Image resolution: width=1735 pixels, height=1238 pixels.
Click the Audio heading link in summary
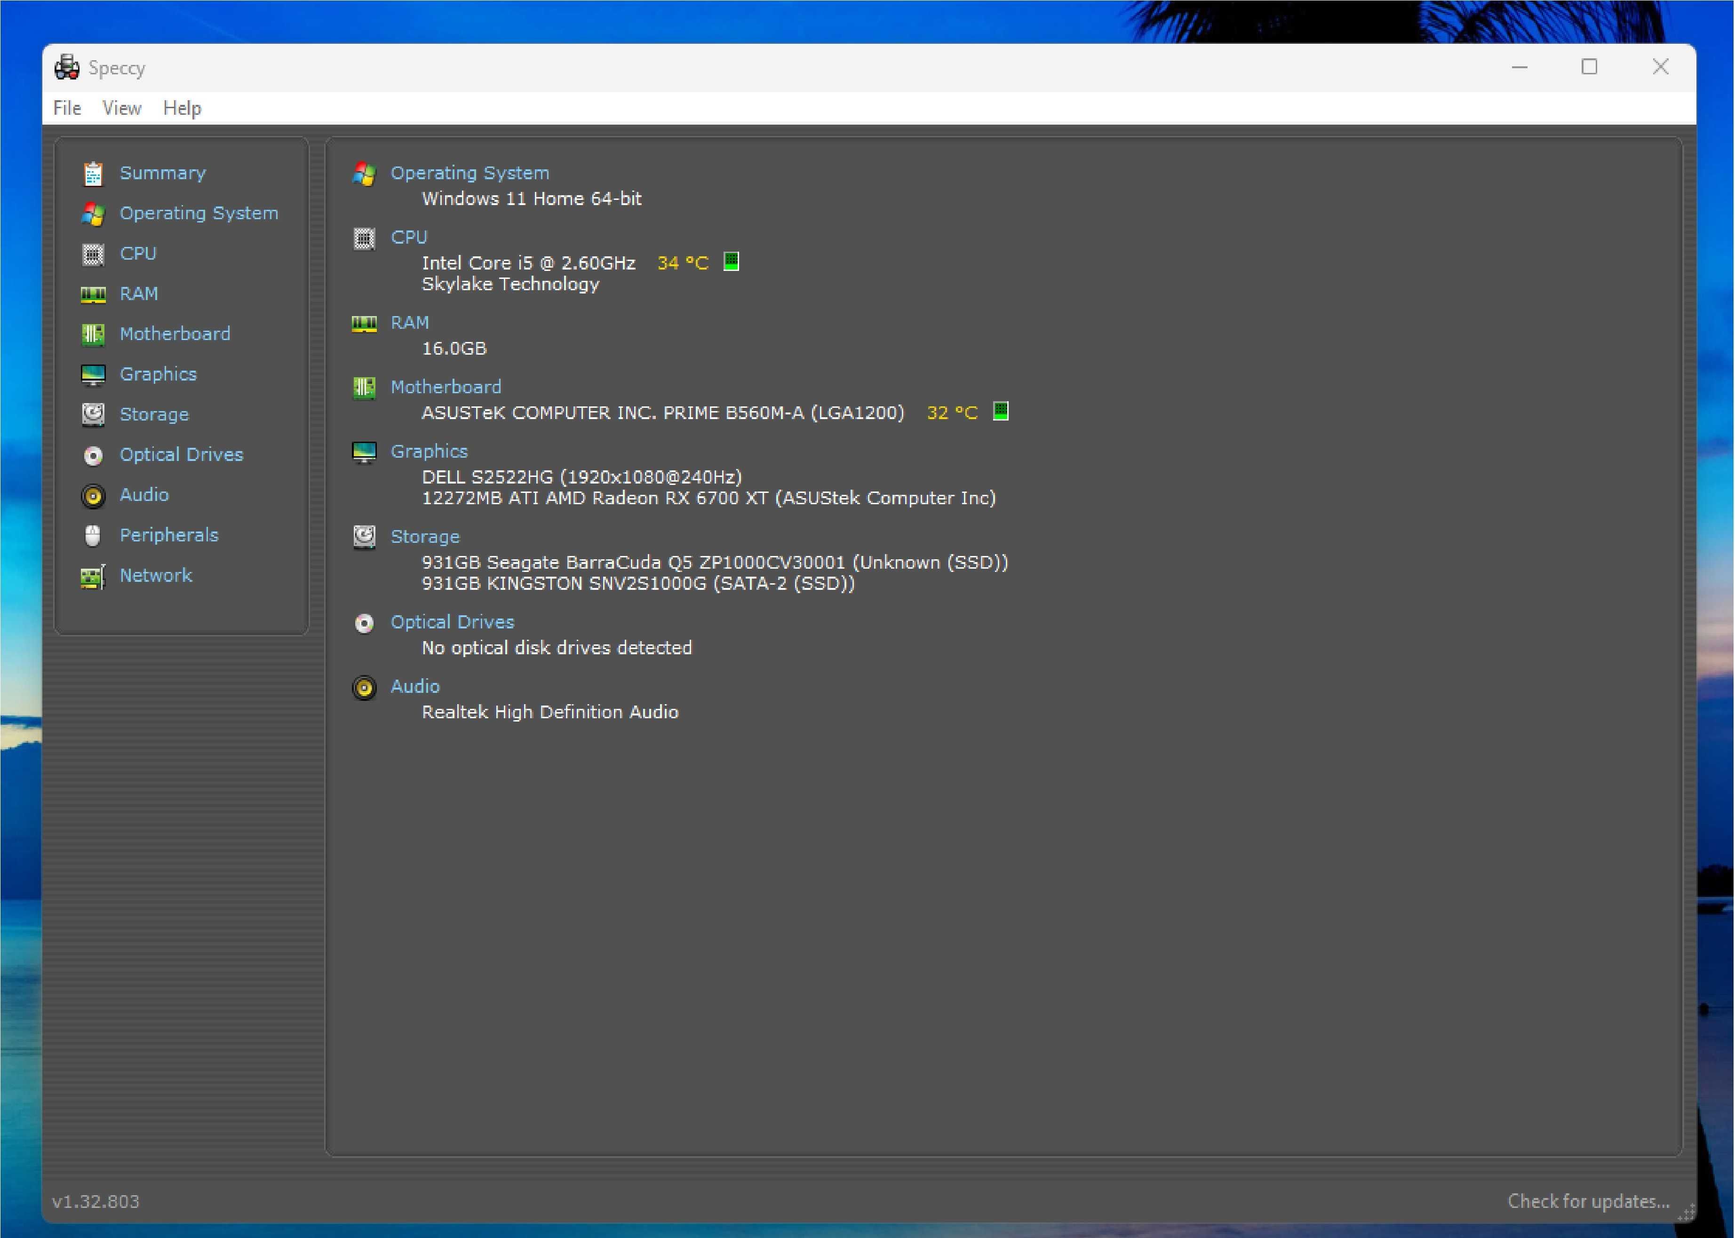tap(414, 686)
